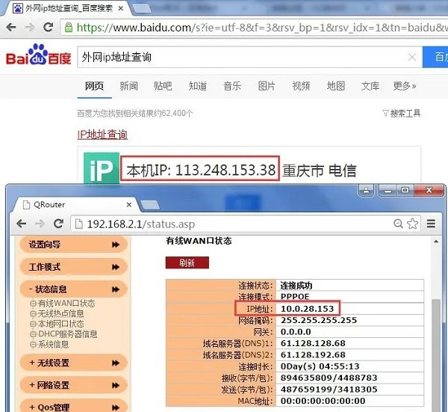Switch to the 视频 tab
448x412 pixels.
click(301, 86)
